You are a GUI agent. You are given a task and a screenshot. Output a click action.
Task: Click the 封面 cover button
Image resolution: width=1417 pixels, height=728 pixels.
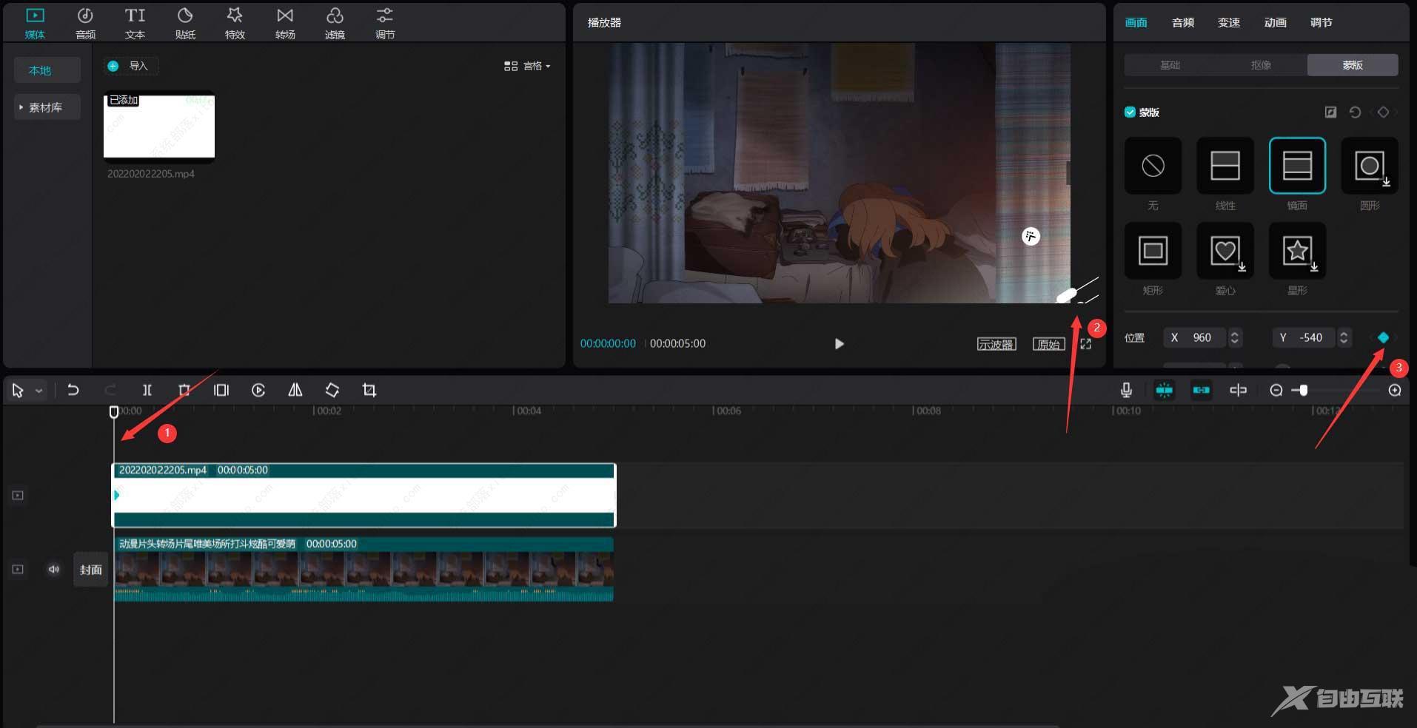(90, 570)
